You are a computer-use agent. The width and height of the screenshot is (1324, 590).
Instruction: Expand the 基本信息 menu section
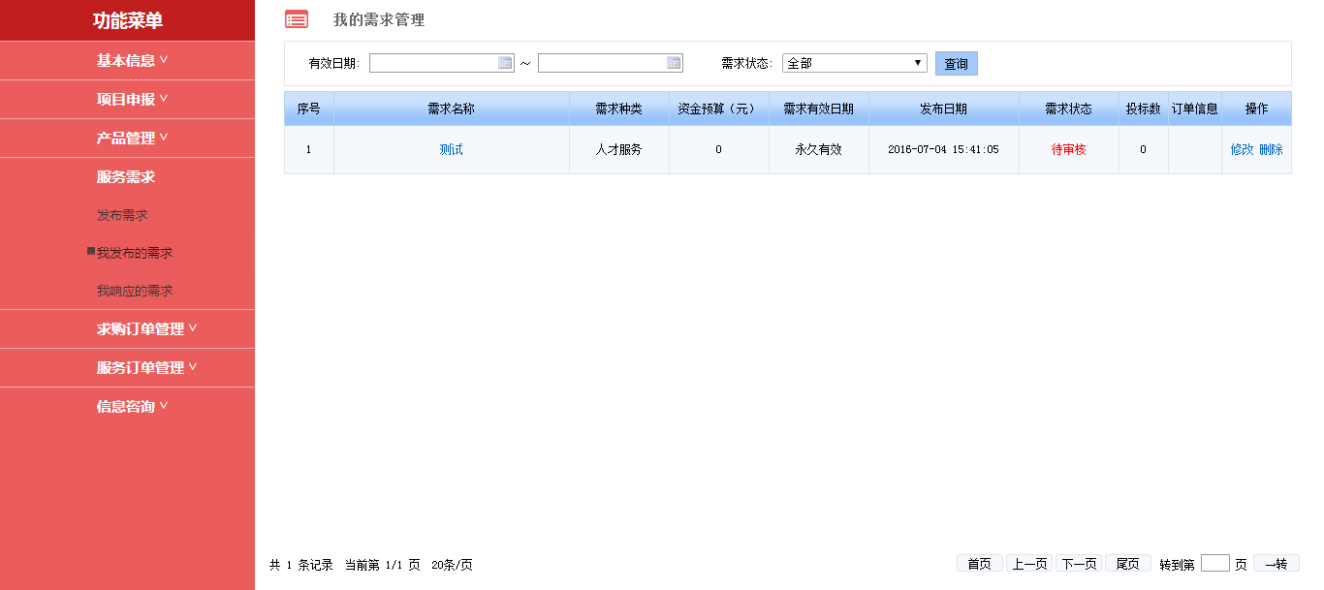[132, 60]
